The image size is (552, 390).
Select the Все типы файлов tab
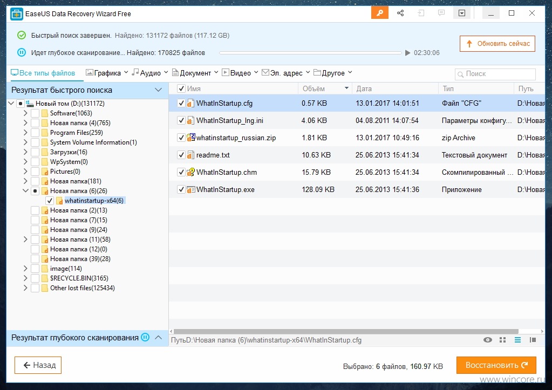point(43,73)
